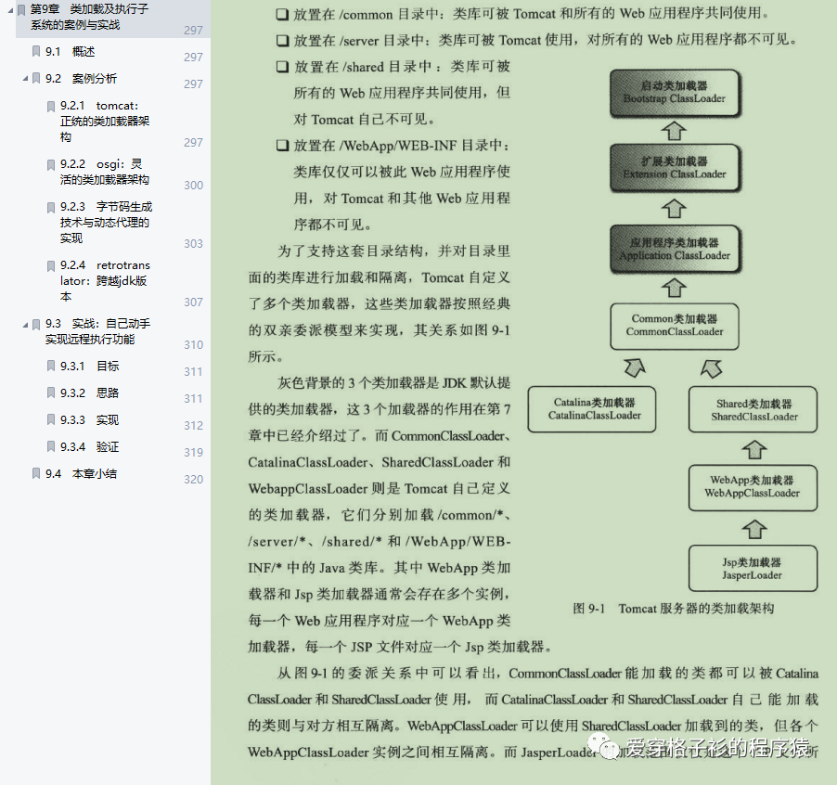Viewport: 837px width, 785px height.
Task: Open 9.2.2 osgi: 灵活的类加载器架构
Action: (105, 172)
